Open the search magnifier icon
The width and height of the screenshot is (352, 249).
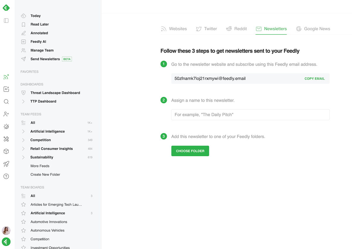pyautogui.click(x=6, y=102)
